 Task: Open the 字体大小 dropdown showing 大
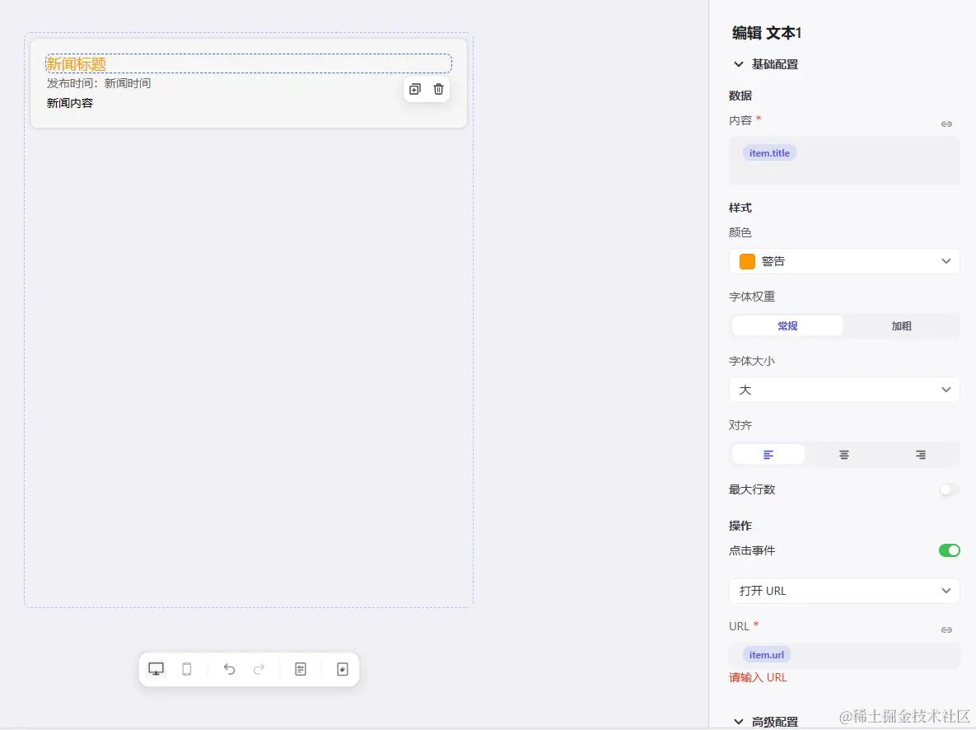click(x=843, y=389)
